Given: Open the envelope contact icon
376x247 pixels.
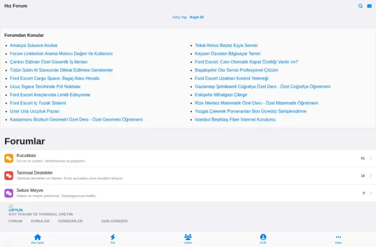Looking at the screenshot, I should 369,6.
